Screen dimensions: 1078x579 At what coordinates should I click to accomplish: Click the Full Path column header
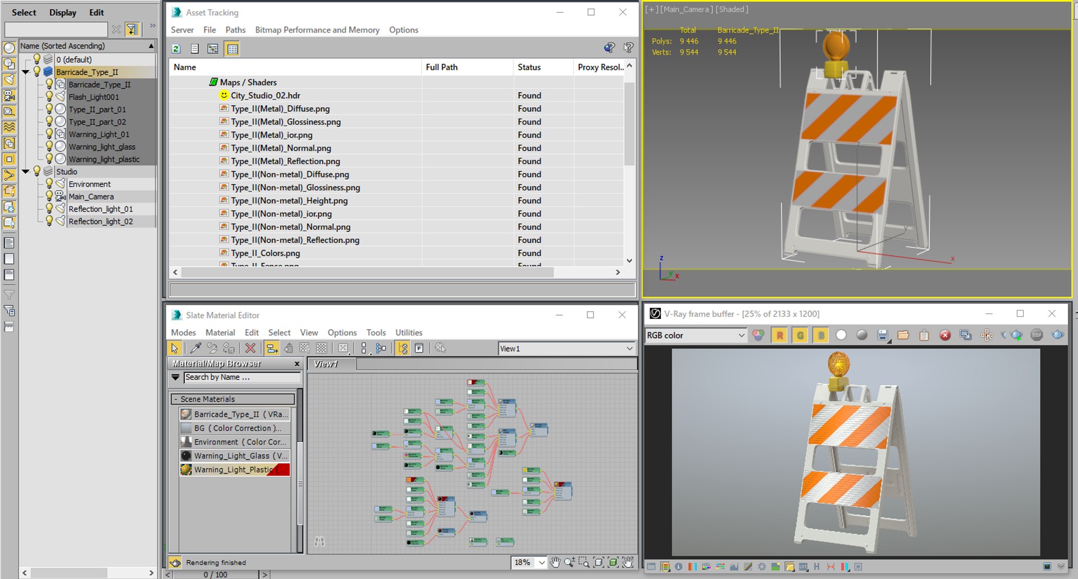(468, 67)
